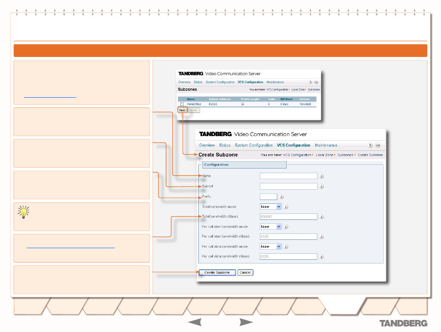Open Status menu in Create Subzone window

click(x=225, y=145)
